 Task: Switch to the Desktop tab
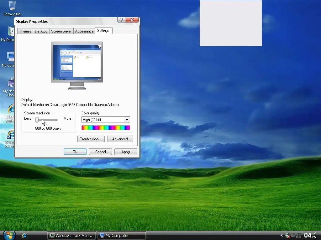[41, 31]
